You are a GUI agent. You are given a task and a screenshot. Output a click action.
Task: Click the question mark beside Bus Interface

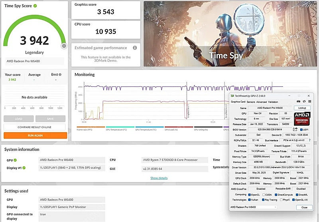tap(310, 140)
